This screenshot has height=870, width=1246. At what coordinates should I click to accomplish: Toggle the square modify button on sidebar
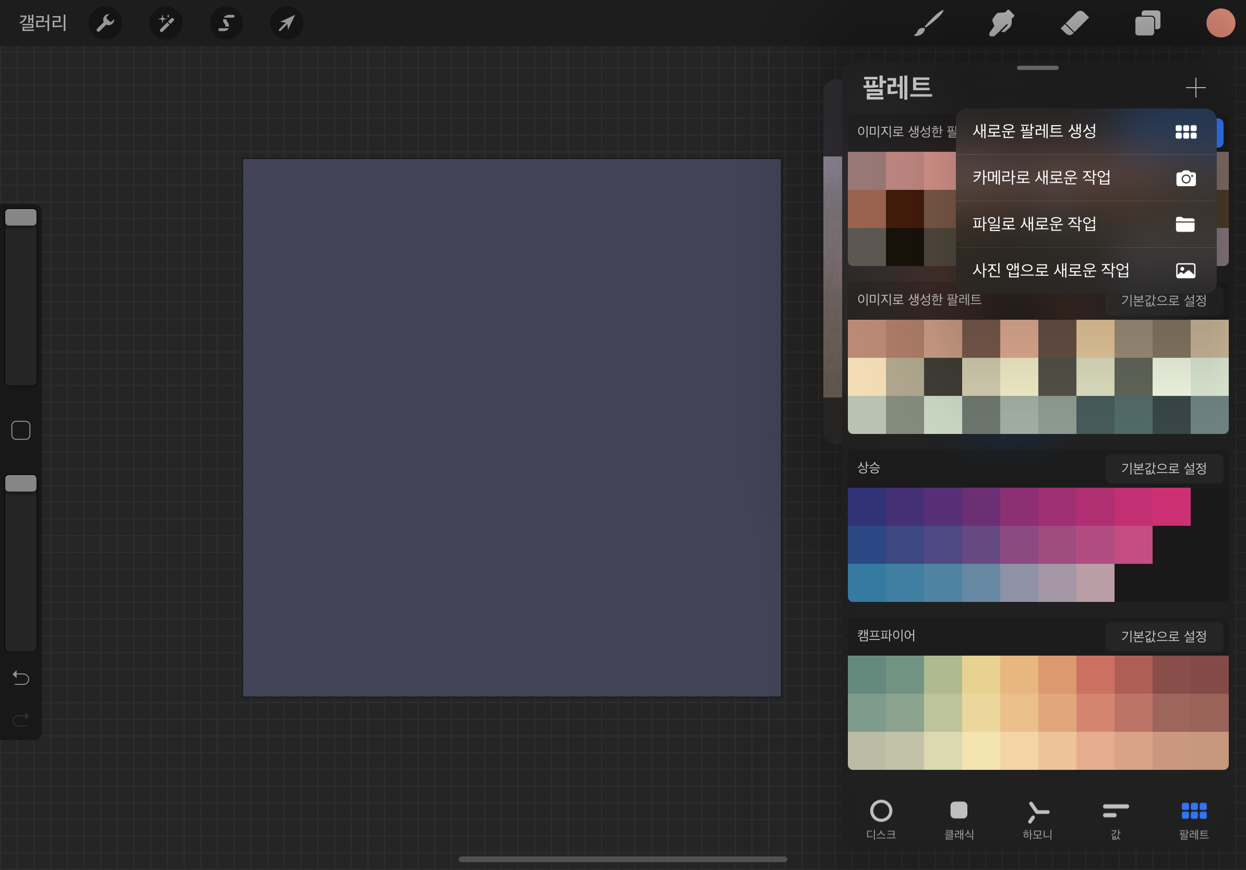[21, 431]
